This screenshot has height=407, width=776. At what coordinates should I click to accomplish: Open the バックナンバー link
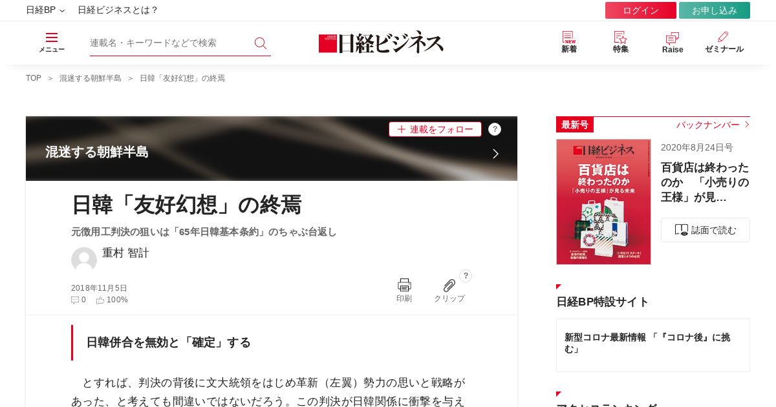(x=713, y=125)
